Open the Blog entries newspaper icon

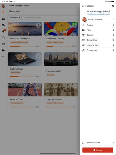tap(83, 40)
